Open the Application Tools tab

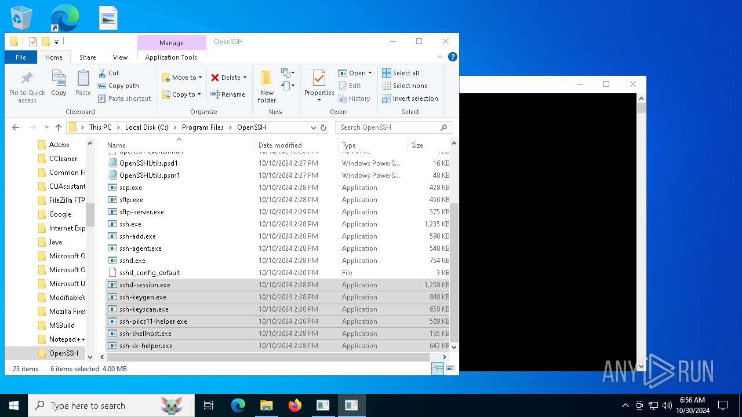tap(171, 57)
